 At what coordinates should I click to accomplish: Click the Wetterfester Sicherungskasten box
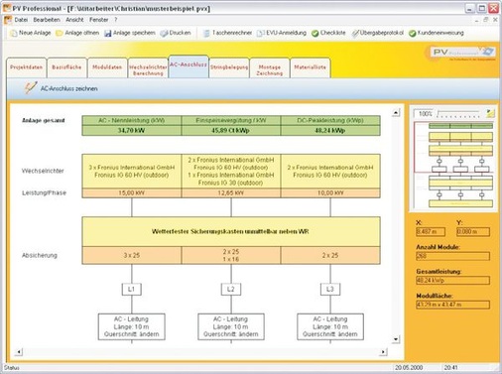click(231, 232)
